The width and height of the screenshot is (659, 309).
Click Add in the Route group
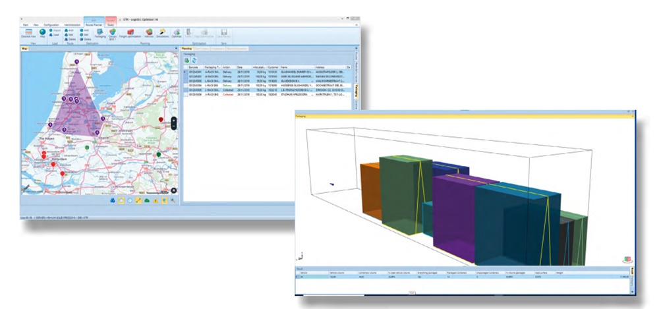pyautogui.click(x=71, y=29)
